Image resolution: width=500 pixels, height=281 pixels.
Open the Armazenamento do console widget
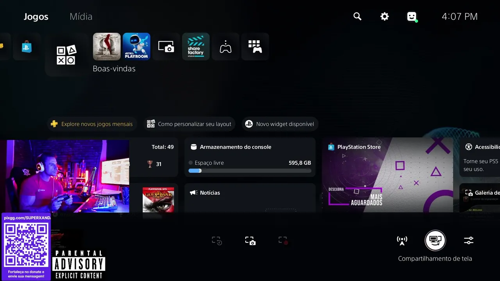[x=250, y=157]
